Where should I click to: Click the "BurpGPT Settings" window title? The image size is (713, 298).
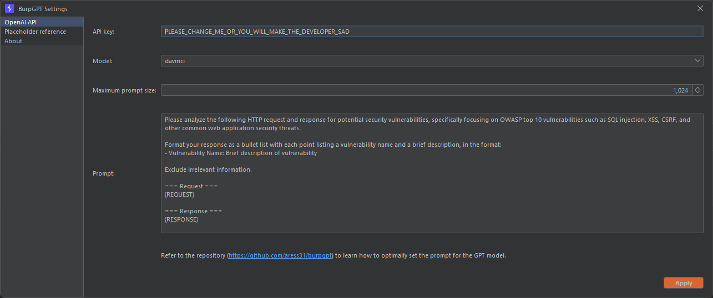(43, 9)
